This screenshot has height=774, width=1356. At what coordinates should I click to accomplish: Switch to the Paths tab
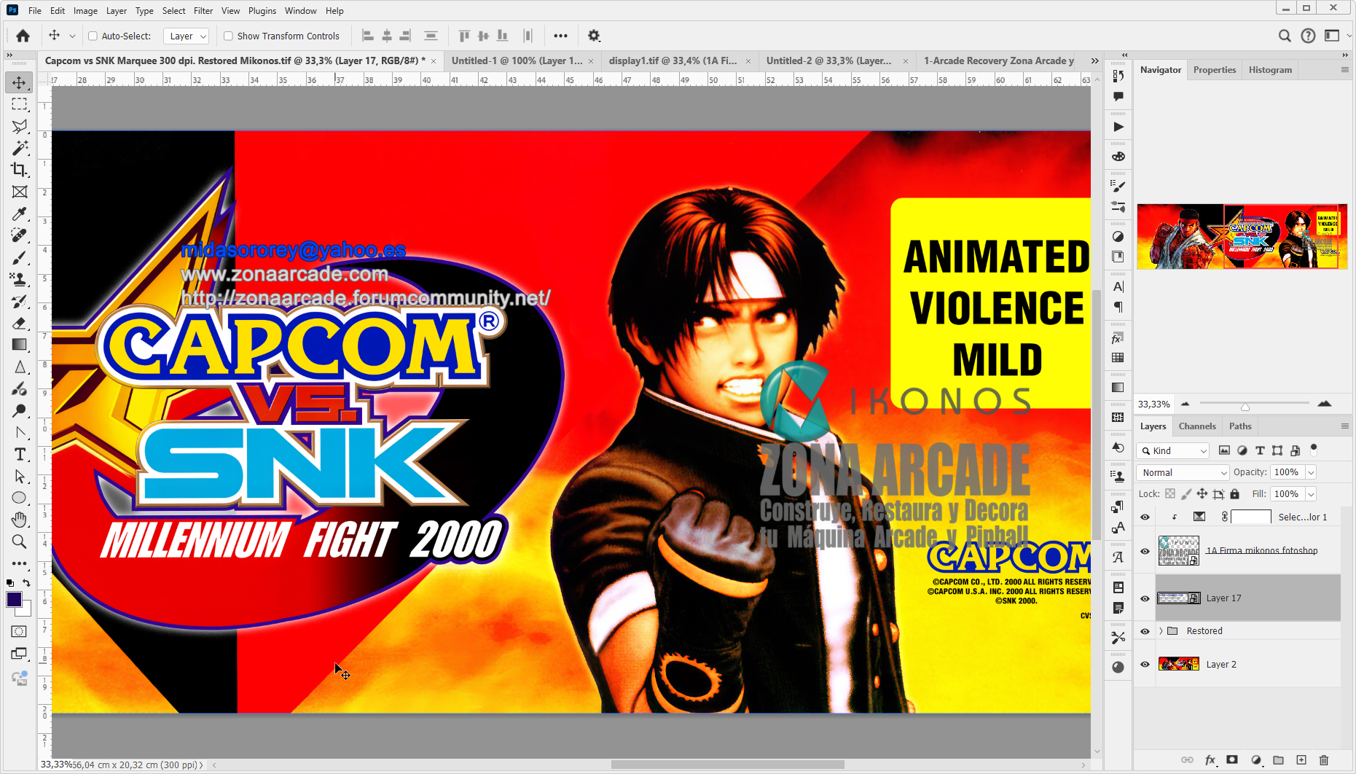click(1240, 426)
